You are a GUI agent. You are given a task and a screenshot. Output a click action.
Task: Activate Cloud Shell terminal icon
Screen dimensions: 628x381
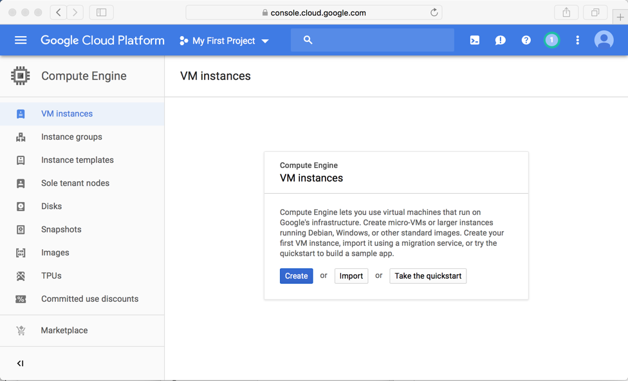coord(474,41)
